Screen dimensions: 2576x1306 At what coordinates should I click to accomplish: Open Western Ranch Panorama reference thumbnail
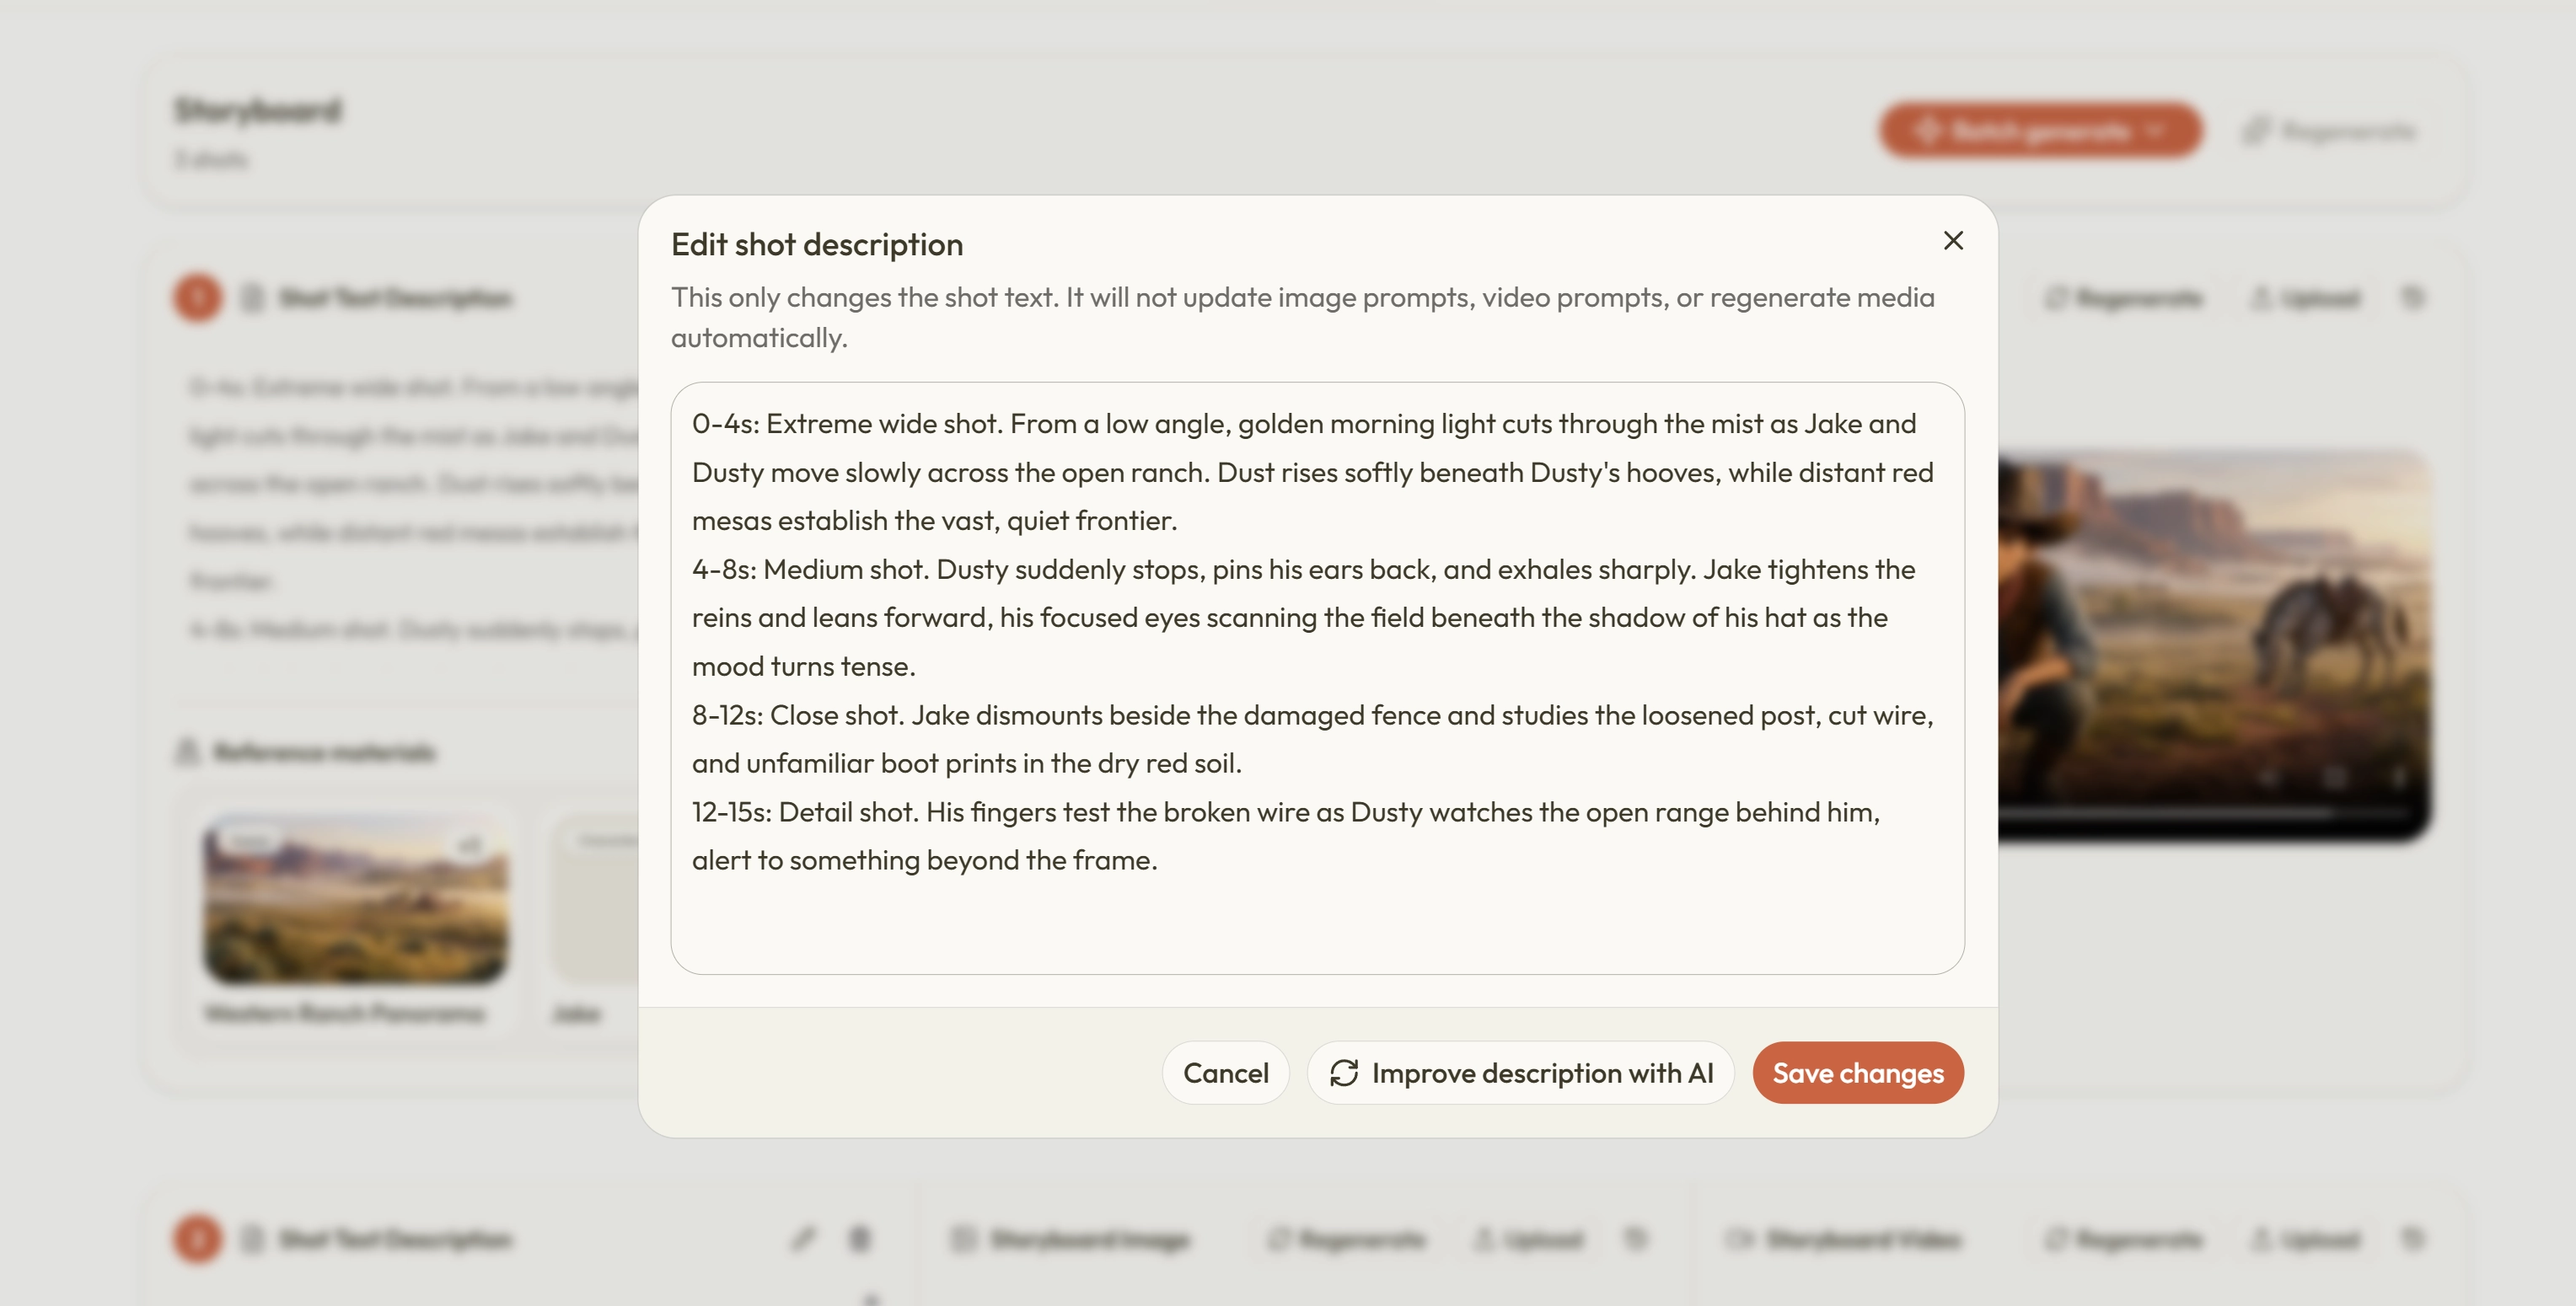355,898
